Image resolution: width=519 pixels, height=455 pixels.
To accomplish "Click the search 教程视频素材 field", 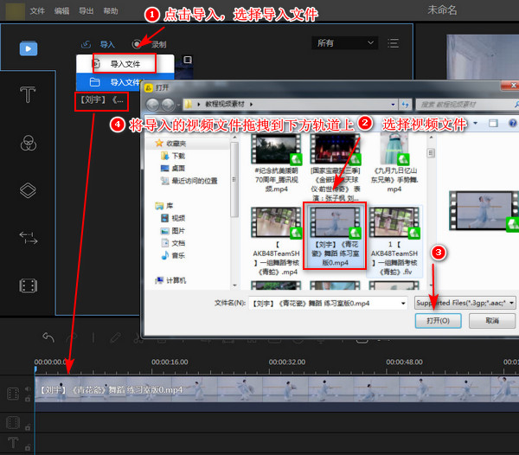I will pos(467,105).
